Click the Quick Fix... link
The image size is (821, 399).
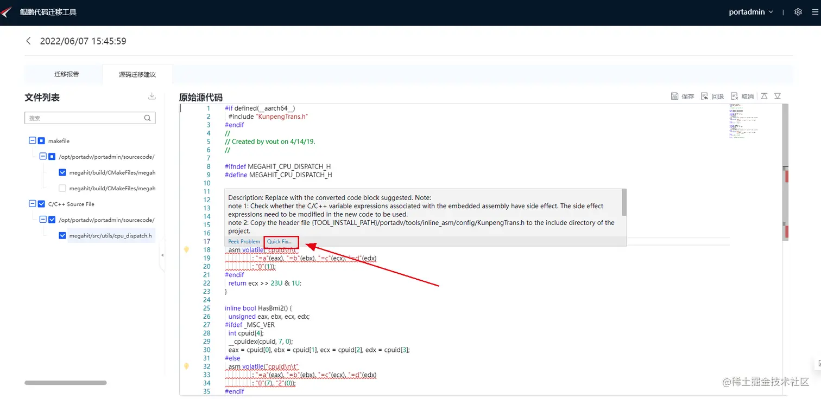(279, 241)
